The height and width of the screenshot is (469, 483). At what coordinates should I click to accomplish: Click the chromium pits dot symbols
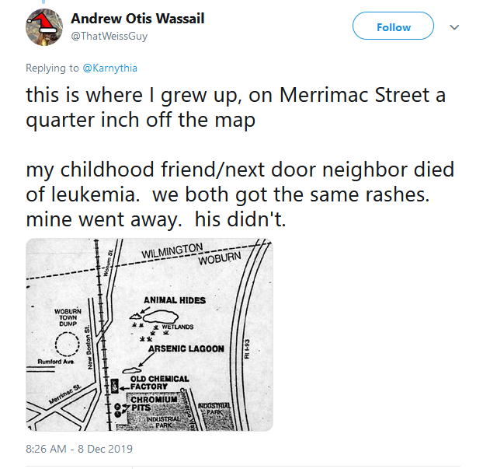[x=118, y=411]
